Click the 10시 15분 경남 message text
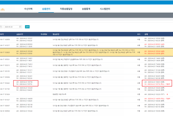Image resolution: width=173 pixels, height=116 pixels. point(76,100)
